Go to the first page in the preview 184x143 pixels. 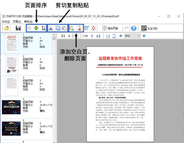(x=63, y=36)
